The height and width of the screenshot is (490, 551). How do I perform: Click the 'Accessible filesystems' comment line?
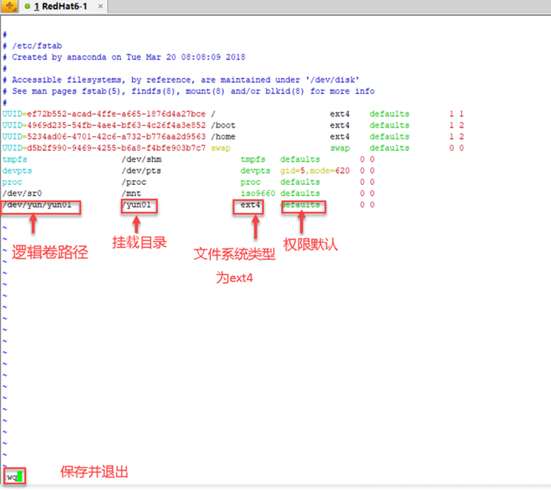pyautogui.click(x=181, y=80)
